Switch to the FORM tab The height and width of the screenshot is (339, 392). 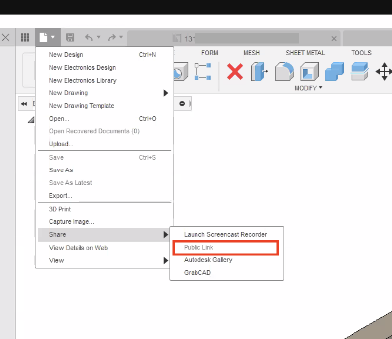pyautogui.click(x=209, y=53)
